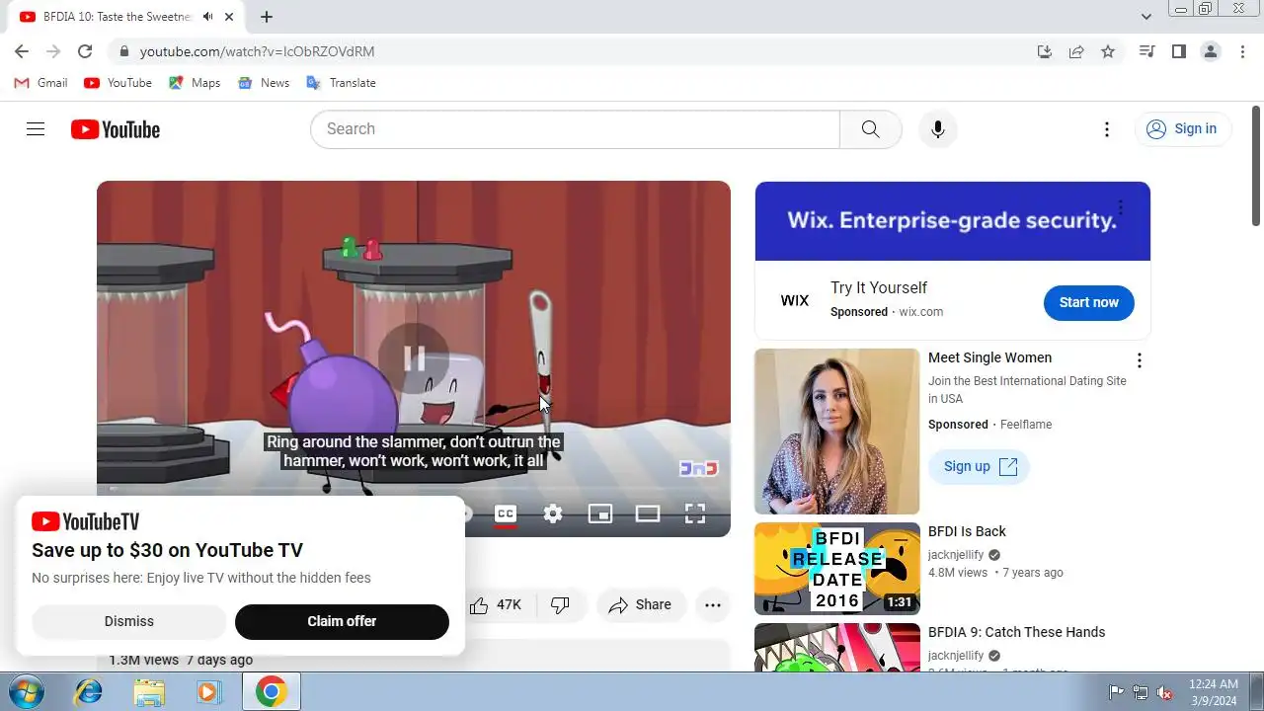Viewport: 1264px width, 711px height.
Task: Mute the tab via its speaker icon
Action: [x=207, y=17]
